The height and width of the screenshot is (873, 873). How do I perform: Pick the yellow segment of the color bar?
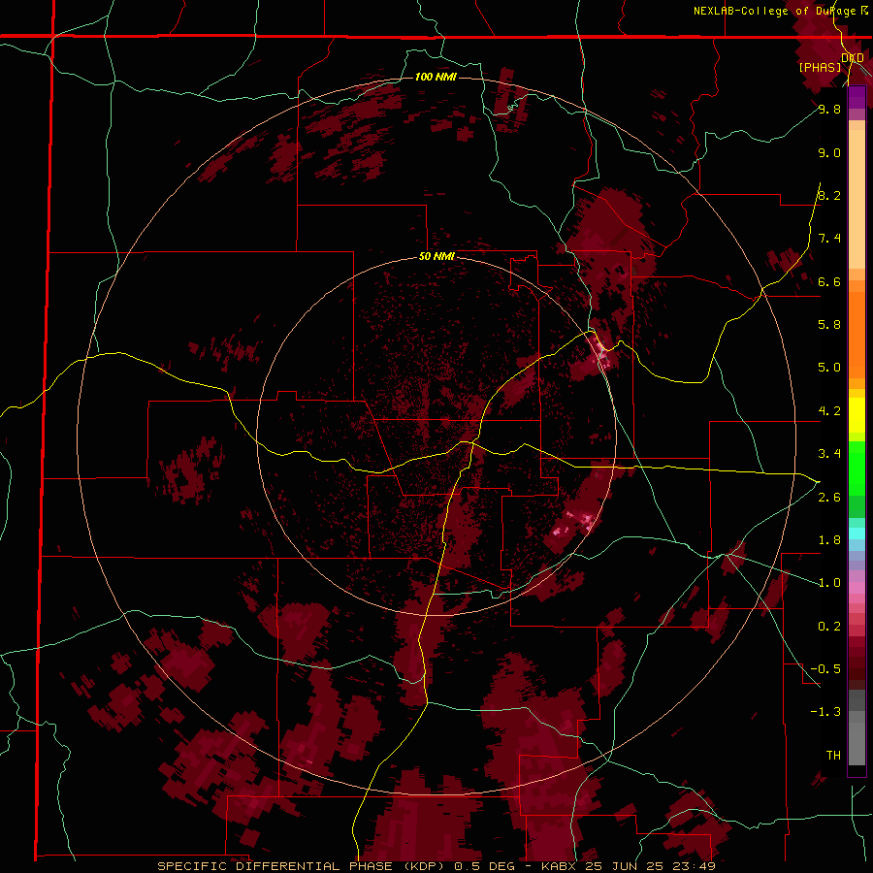[857, 415]
